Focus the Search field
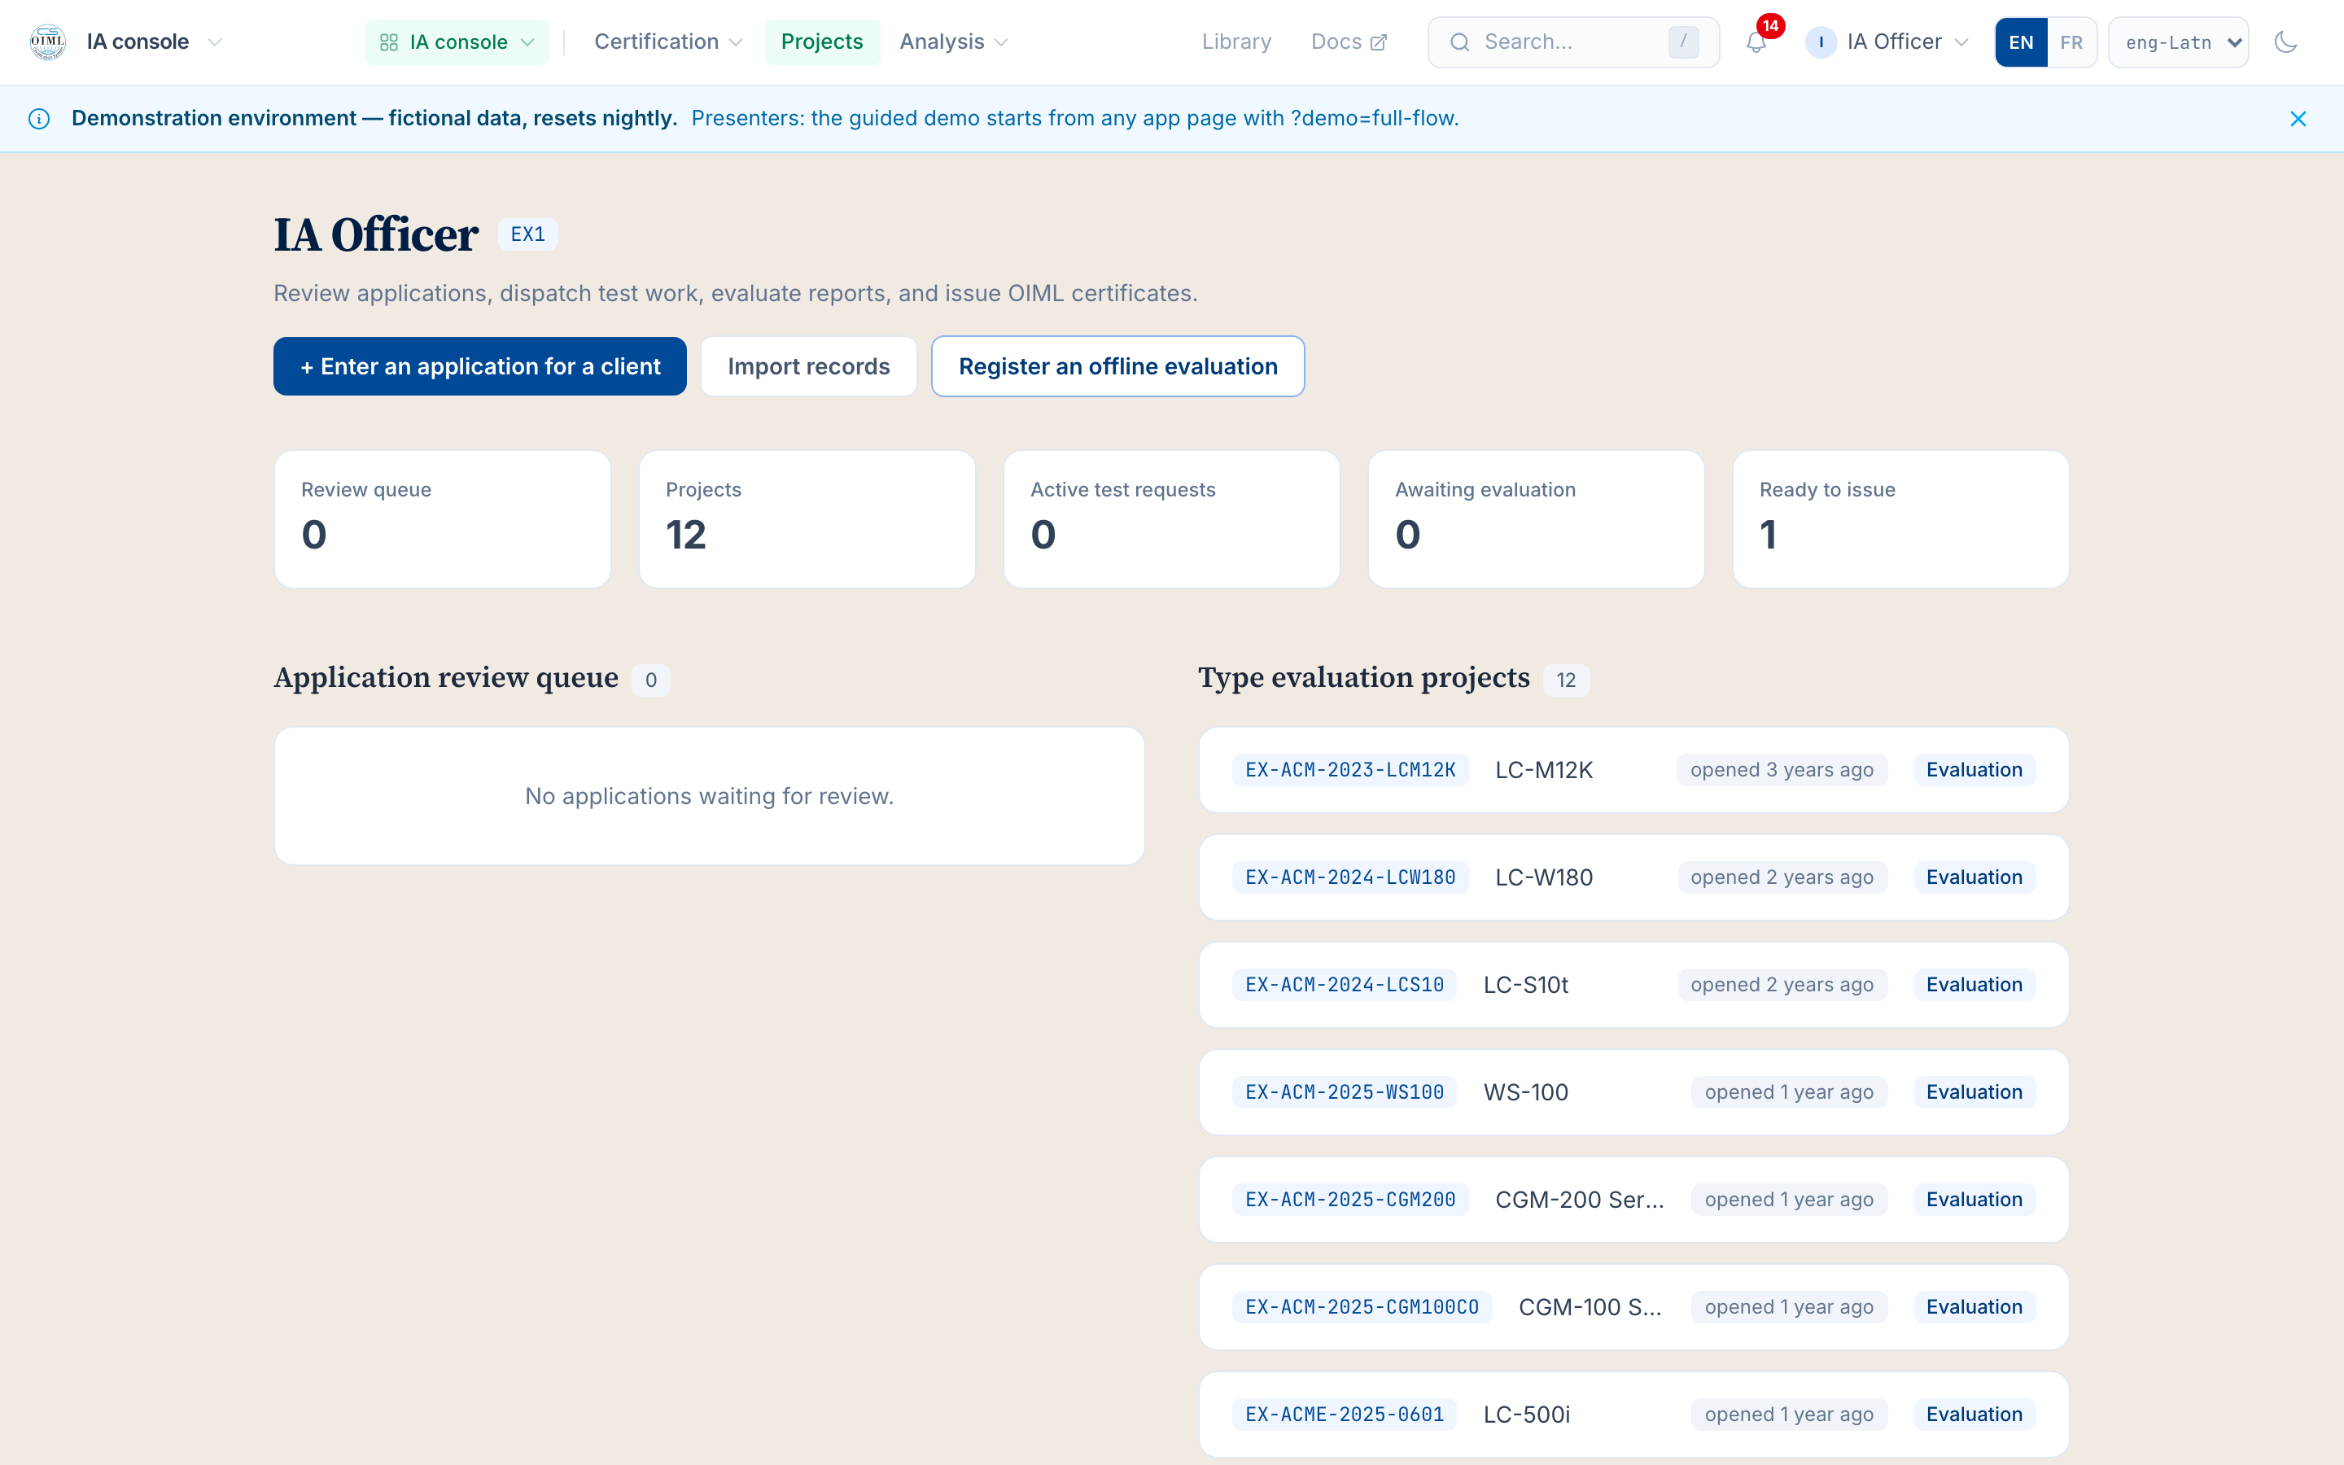2344x1465 pixels. (x=1573, y=42)
